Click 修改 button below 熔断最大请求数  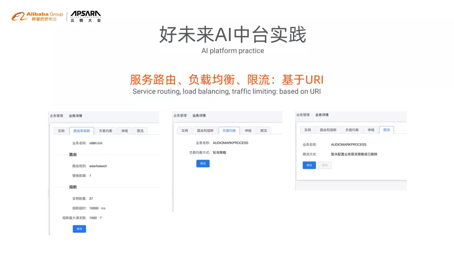pos(79,229)
